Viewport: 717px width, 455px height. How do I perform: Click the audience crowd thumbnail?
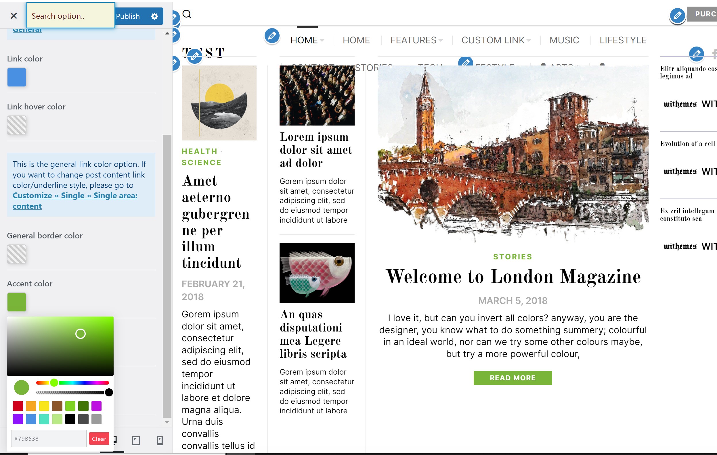pyautogui.click(x=317, y=95)
